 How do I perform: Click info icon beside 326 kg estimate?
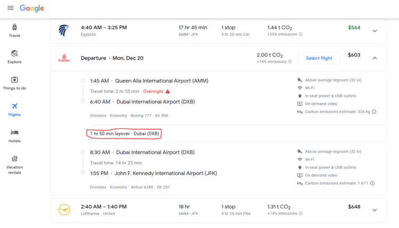[x=374, y=112]
